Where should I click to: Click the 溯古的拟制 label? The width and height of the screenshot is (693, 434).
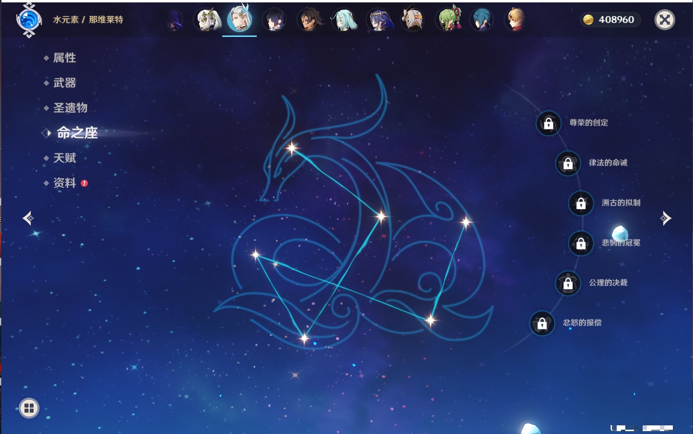tap(621, 202)
